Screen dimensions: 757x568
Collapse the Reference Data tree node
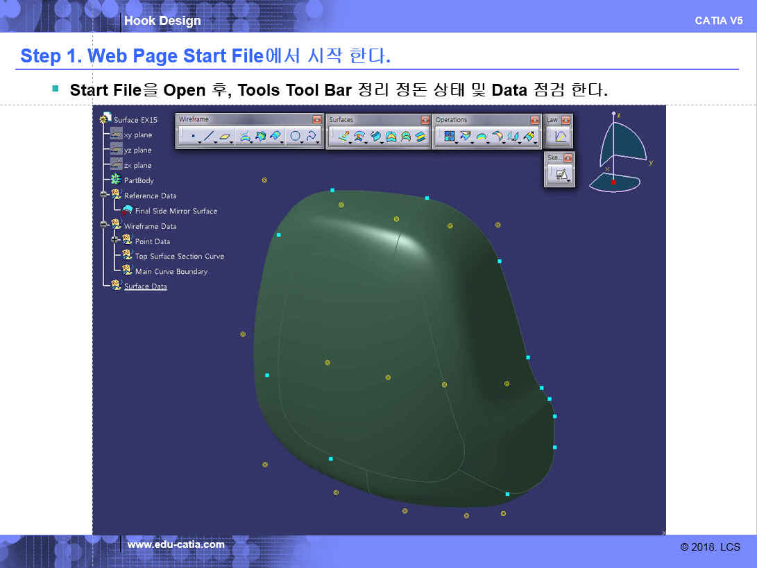(x=103, y=195)
